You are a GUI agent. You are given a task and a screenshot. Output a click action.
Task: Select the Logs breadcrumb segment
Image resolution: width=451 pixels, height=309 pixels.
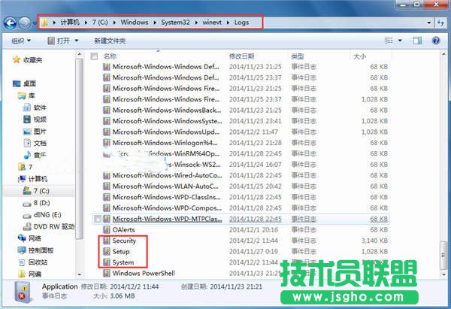pos(241,22)
